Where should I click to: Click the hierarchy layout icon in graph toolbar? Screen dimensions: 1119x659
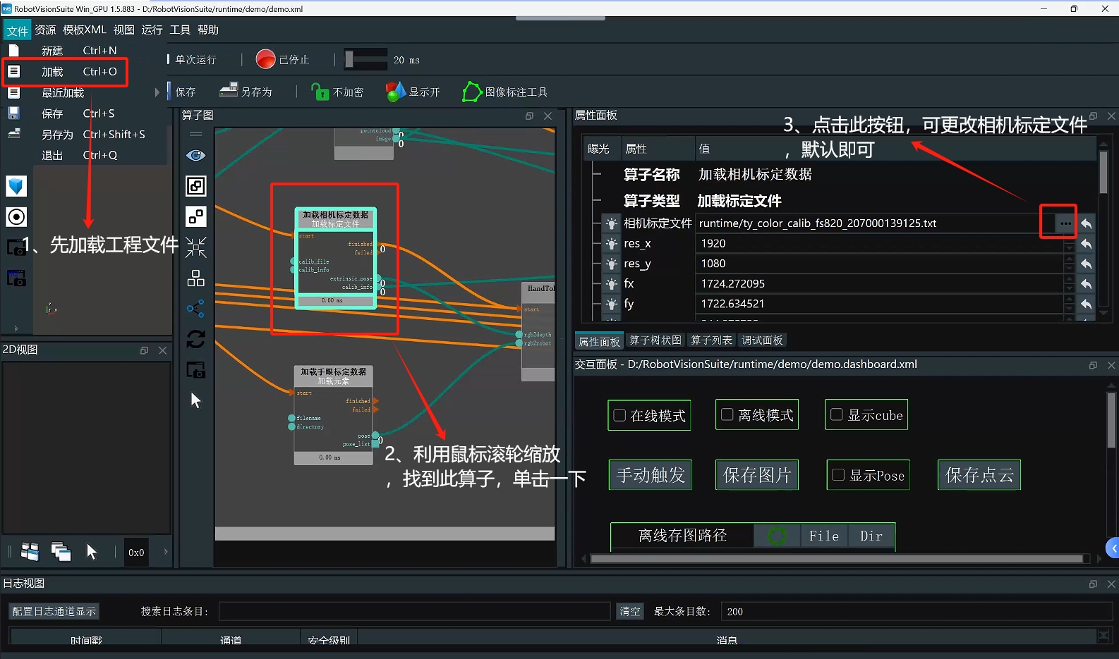point(195,278)
